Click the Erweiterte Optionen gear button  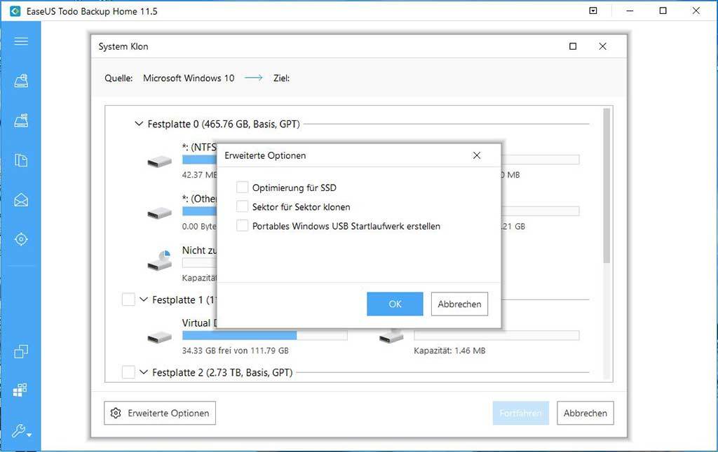tap(160, 413)
